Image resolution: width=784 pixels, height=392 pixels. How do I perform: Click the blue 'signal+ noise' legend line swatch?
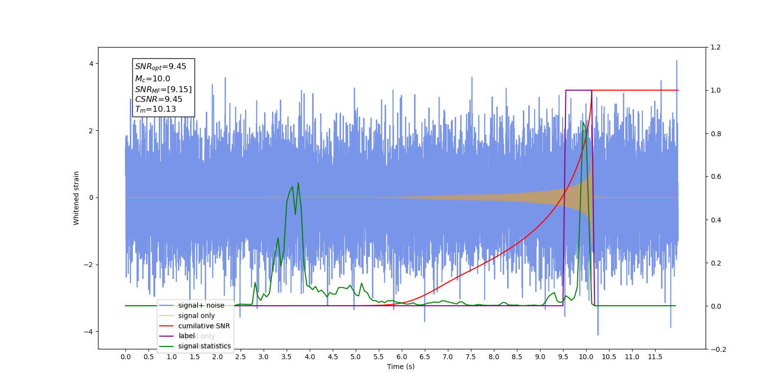[x=167, y=305]
